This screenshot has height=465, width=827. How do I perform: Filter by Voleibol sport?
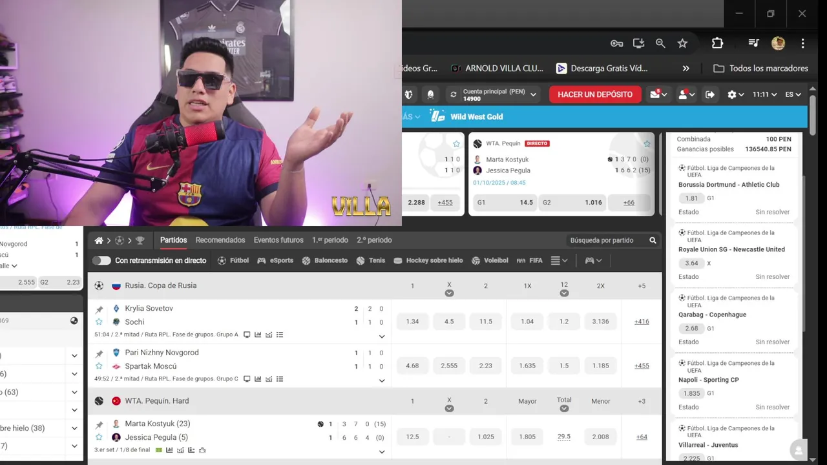click(490, 260)
